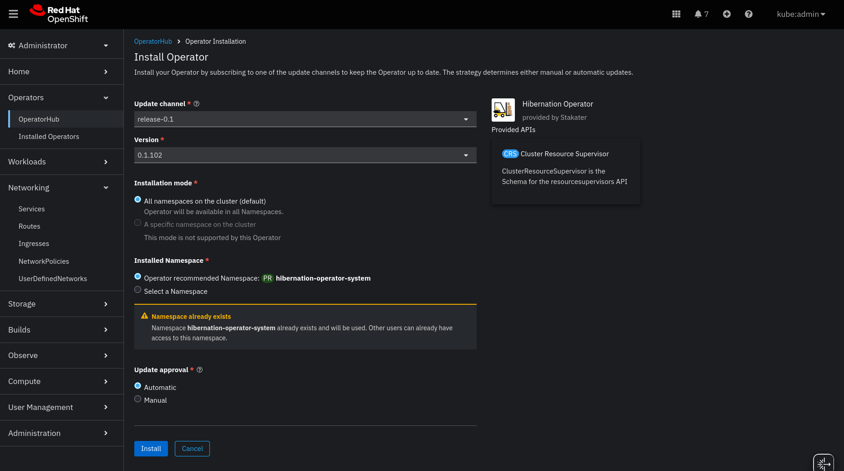Select Manual update approval
The height and width of the screenshot is (471, 844).
(138, 399)
